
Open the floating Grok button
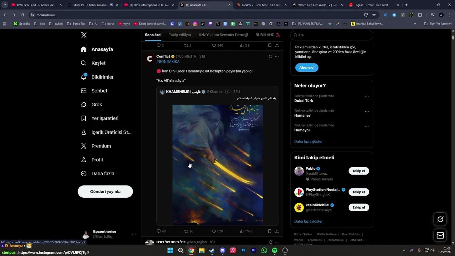(440, 219)
